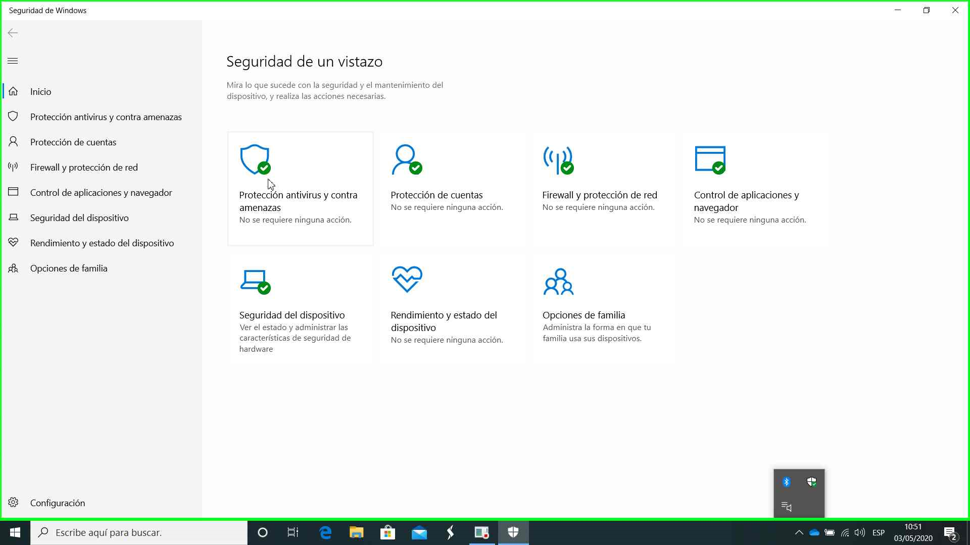Open the Windows Start menu
970x545 pixels.
click(x=15, y=532)
